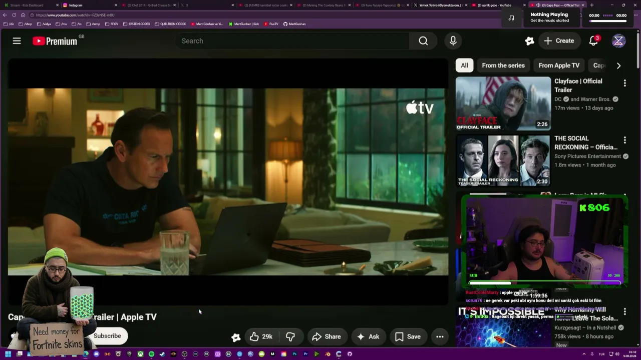Open the options menu for The Social Reckoning
This screenshot has width=641, height=360.
(624, 140)
